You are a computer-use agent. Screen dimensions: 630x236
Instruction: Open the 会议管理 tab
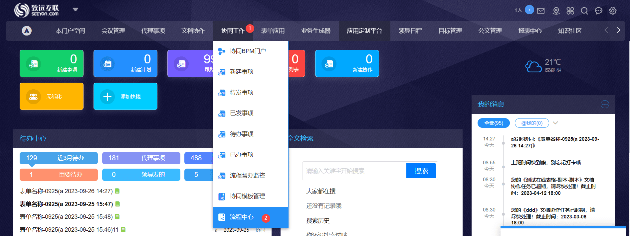(x=113, y=31)
